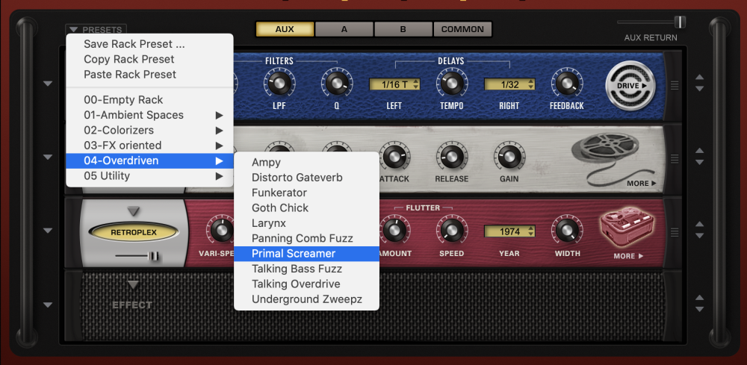Choose Copy Rack Preset
The image size is (747, 365).
point(149,60)
